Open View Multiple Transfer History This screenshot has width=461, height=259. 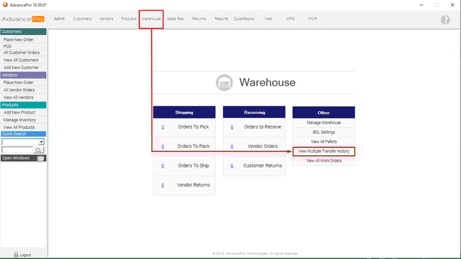coord(324,151)
